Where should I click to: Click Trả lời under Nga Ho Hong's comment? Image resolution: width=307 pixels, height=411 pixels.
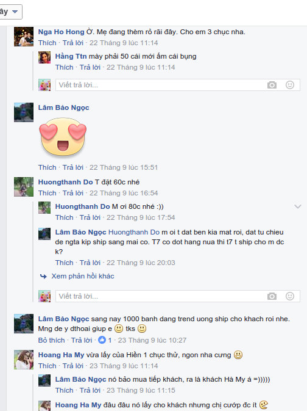coord(73,43)
